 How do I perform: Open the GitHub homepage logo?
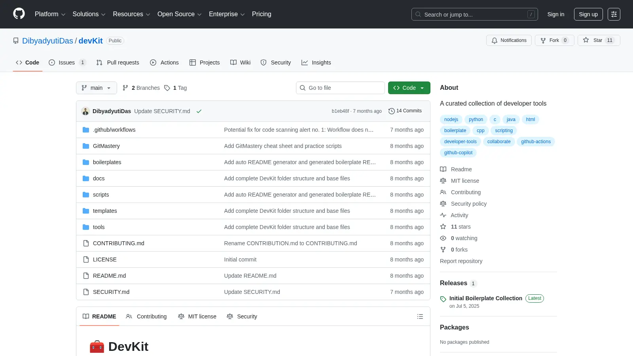(x=19, y=14)
